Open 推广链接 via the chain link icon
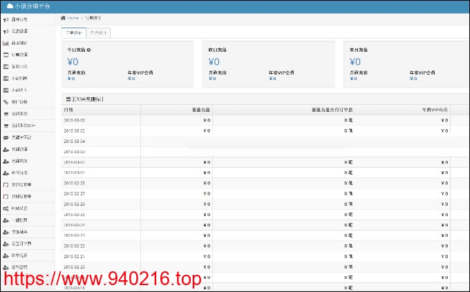Image resolution: width=470 pixels, height=292 pixels. point(6,102)
